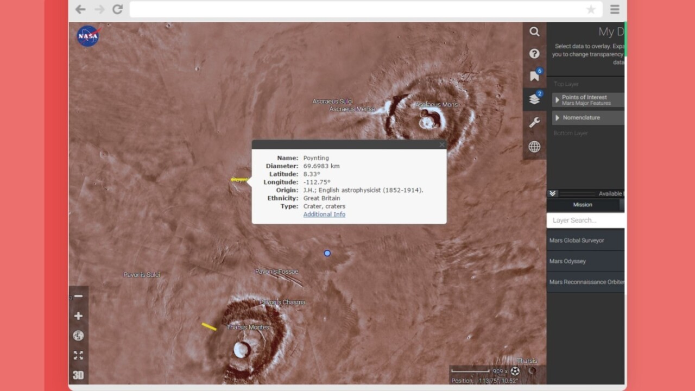Open the Additional Info link
Screen dimensions: 695x391
pyautogui.click(x=324, y=215)
